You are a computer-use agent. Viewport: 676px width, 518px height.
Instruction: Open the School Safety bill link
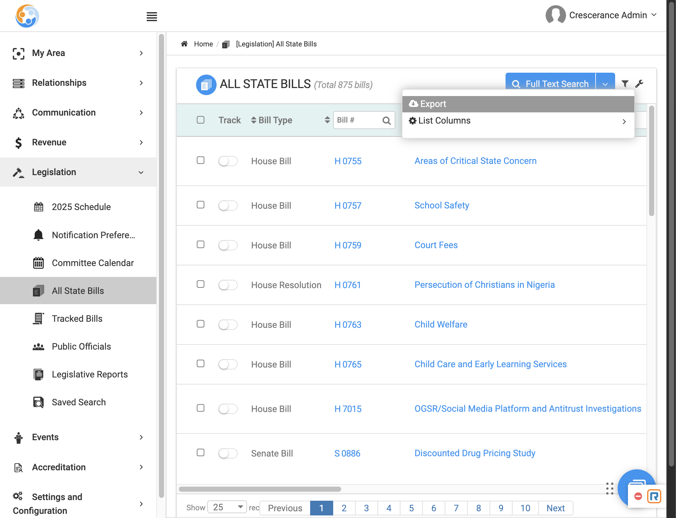(x=441, y=206)
